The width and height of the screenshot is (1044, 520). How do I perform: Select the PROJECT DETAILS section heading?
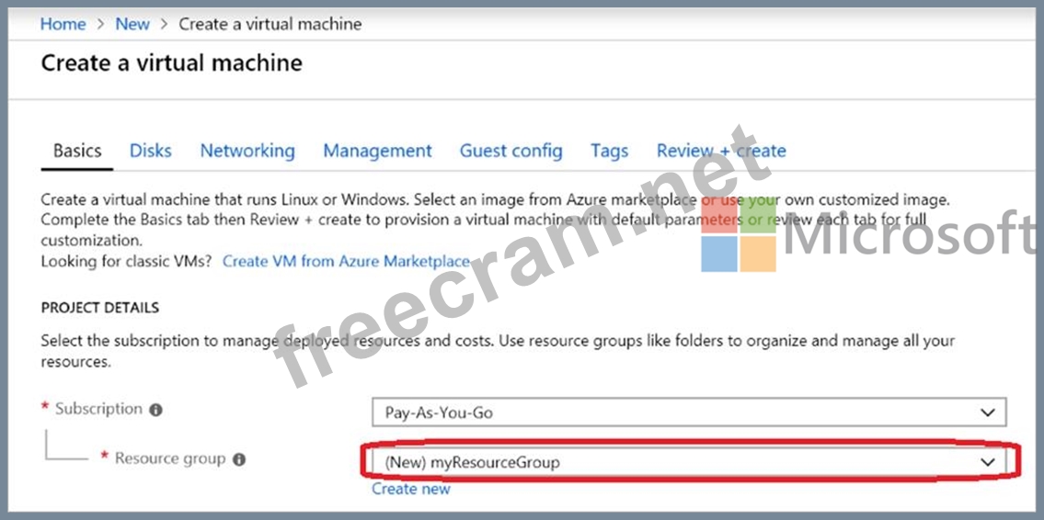tap(100, 309)
